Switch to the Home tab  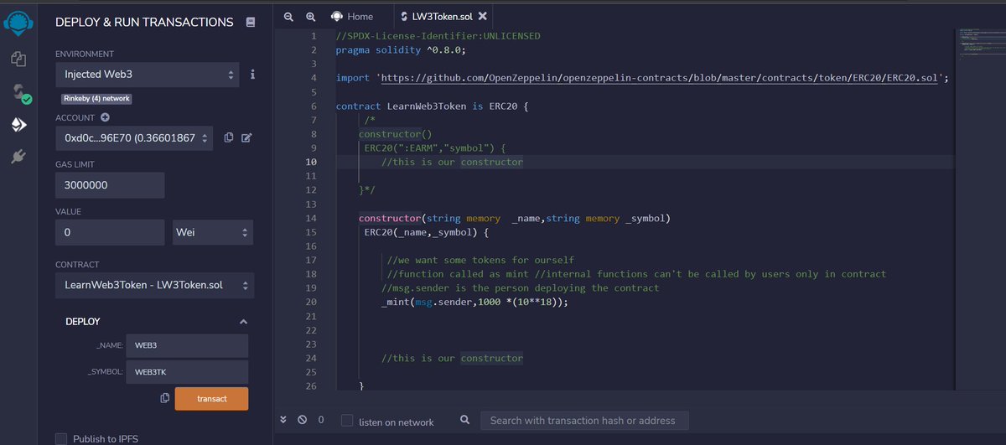(x=351, y=16)
